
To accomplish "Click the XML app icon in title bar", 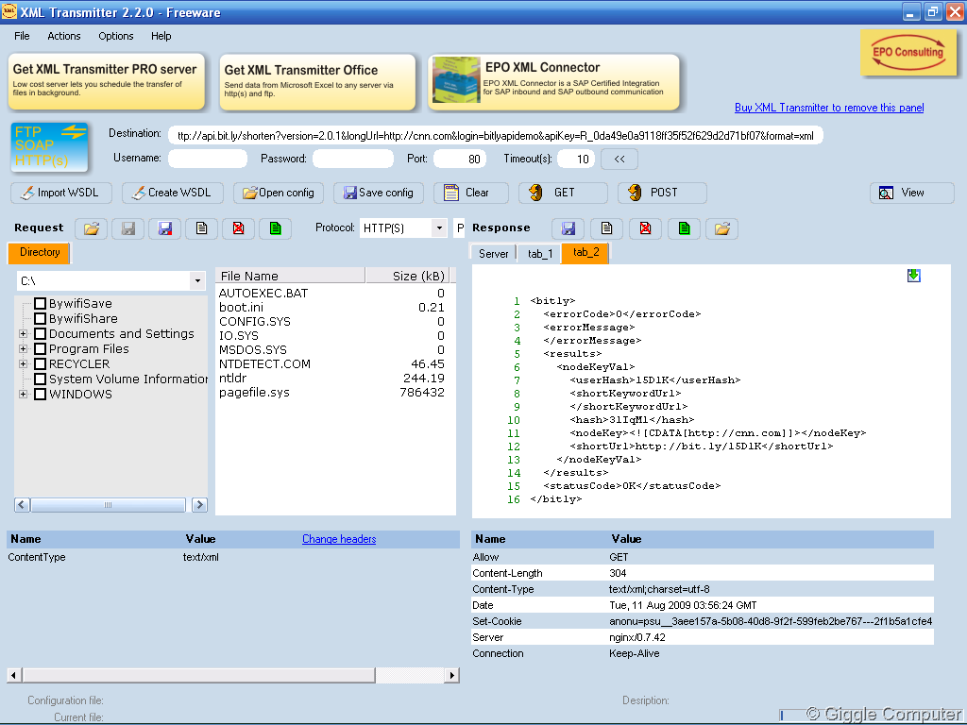I will [9, 11].
